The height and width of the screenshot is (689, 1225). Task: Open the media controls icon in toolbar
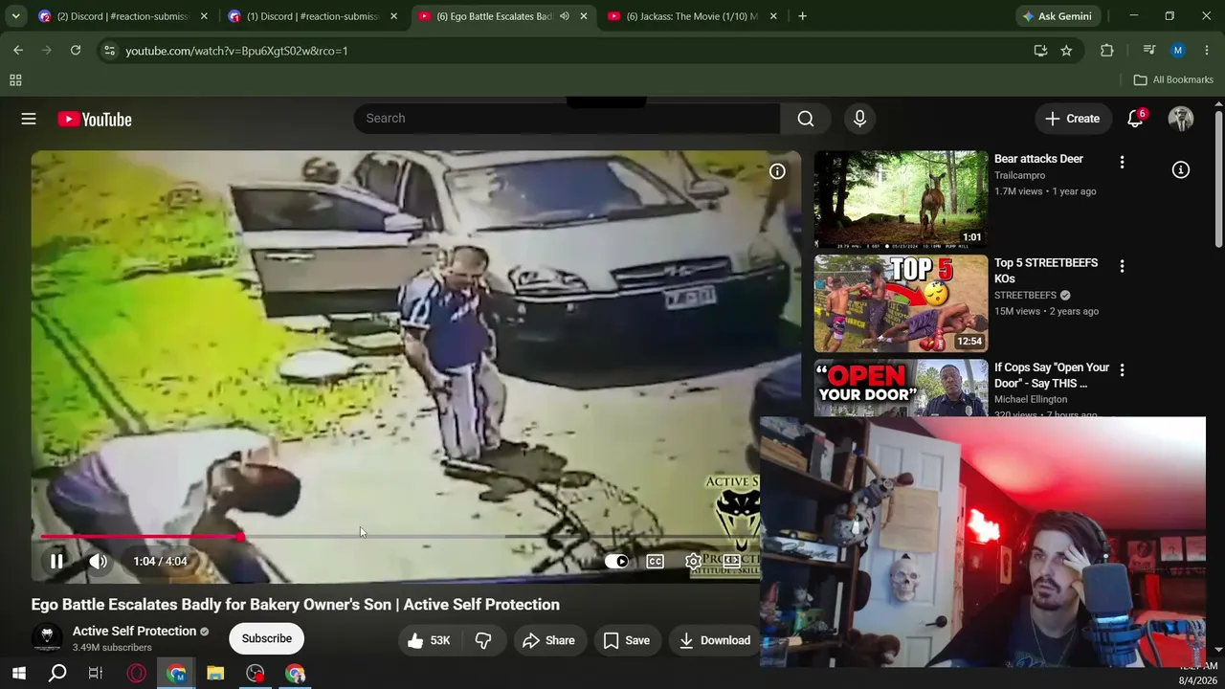click(x=1149, y=51)
